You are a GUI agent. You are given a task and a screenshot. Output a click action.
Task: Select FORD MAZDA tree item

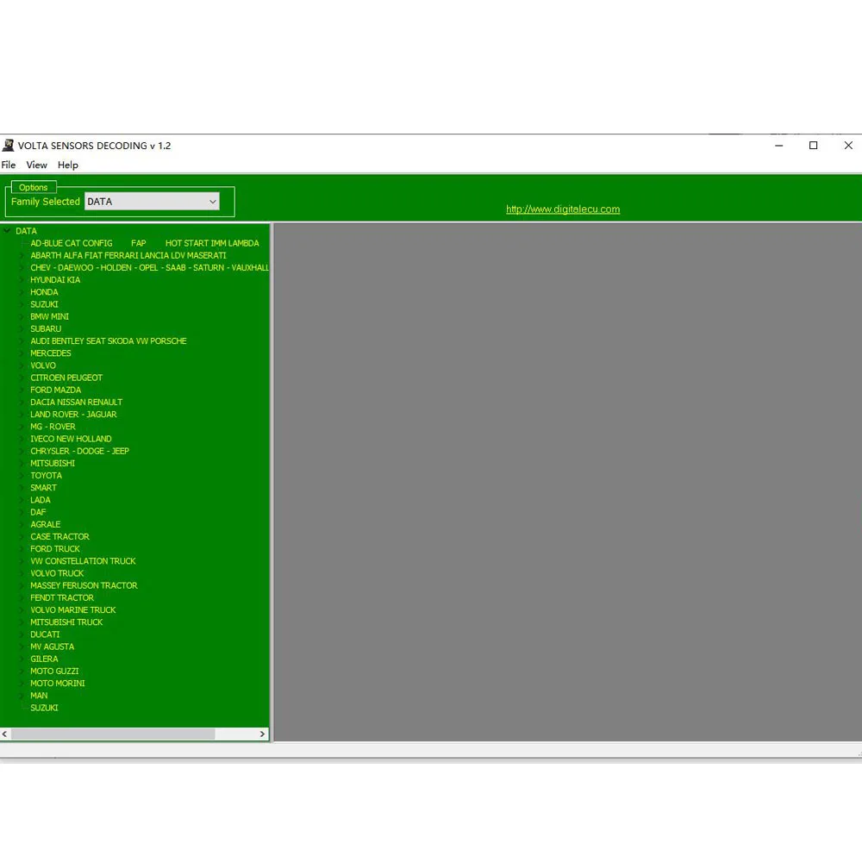pyautogui.click(x=55, y=390)
